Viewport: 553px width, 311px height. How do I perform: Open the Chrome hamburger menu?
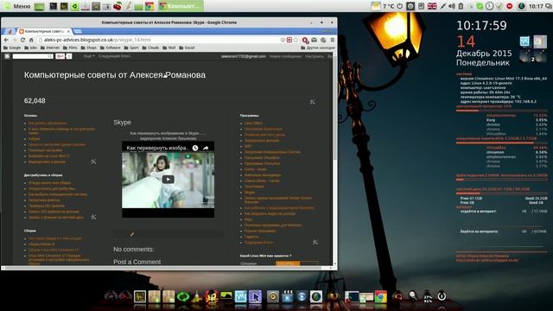(x=332, y=40)
